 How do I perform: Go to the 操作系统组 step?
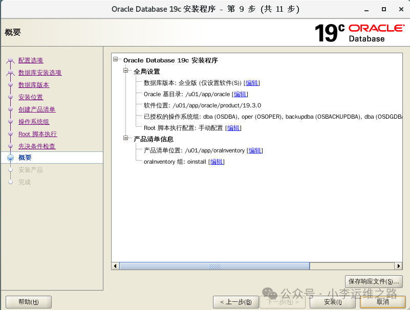pyautogui.click(x=34, y=122)
